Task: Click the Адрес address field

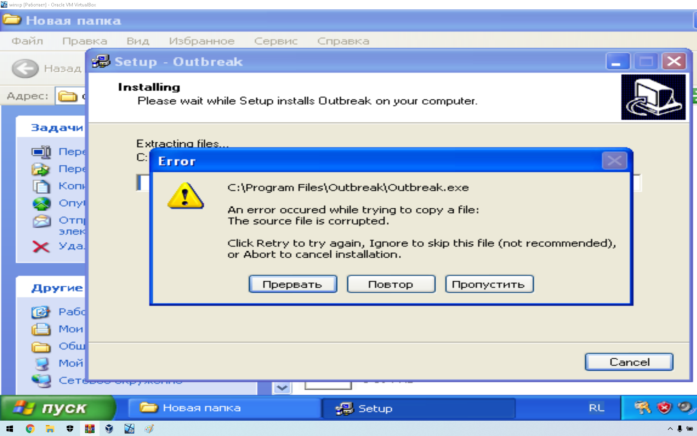Action: click(70, 96)
